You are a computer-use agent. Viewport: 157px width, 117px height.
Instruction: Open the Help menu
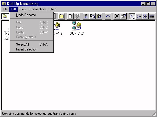53,9
